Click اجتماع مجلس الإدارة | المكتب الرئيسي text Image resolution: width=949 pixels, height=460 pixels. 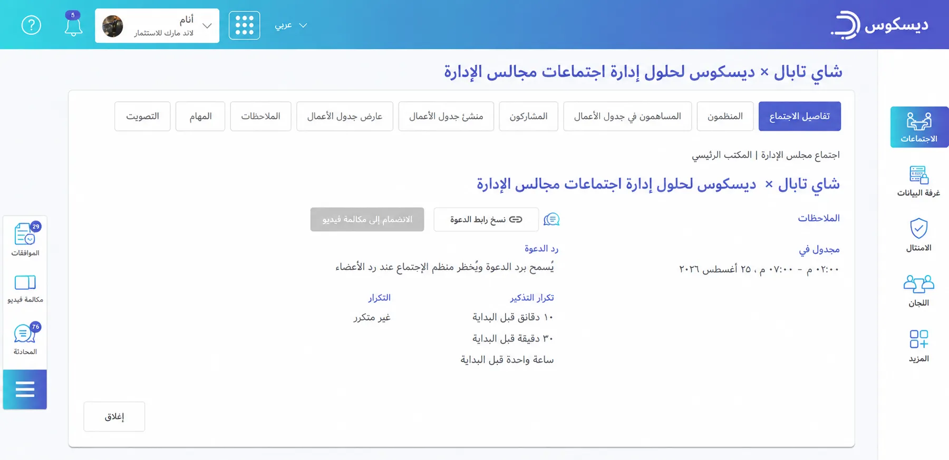[766, 155]
